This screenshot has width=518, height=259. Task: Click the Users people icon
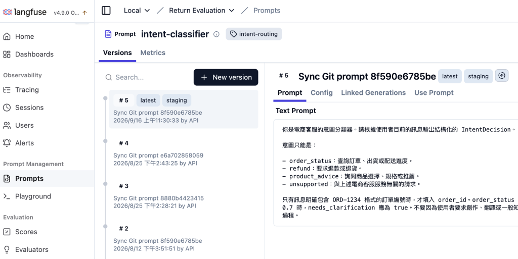7,126
